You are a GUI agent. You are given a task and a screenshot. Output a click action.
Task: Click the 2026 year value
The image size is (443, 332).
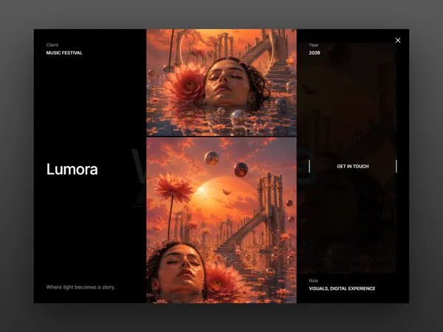[315, 53]
